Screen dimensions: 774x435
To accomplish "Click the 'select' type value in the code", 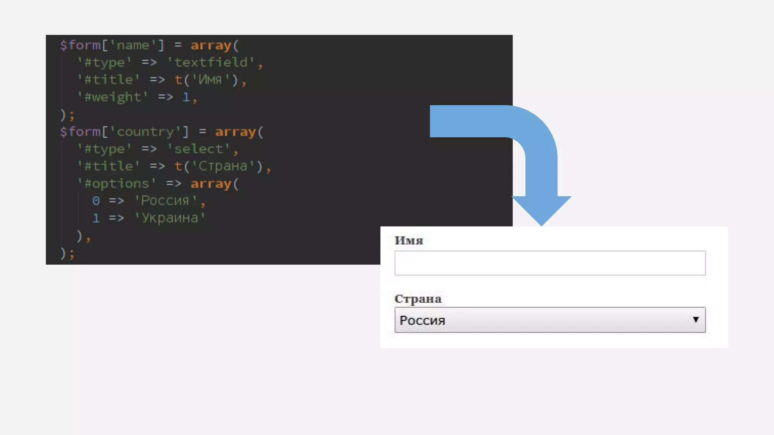I will (x=198, y=149).
